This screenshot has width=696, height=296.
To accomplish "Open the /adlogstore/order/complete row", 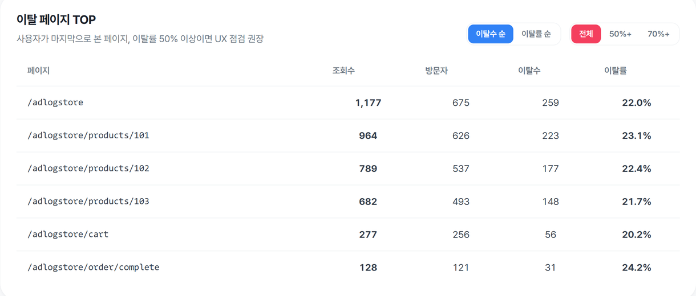I will (348, 268).
